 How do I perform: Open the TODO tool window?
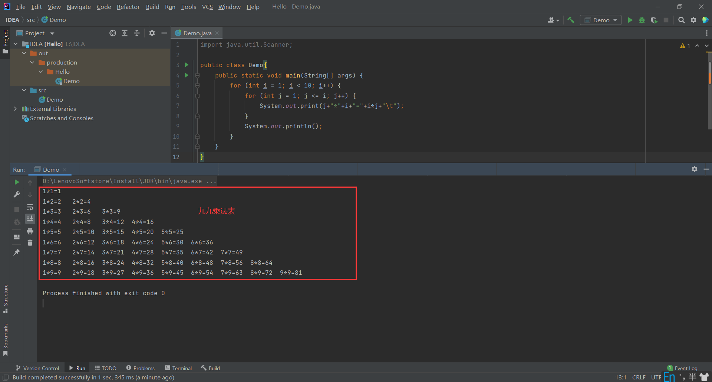coord(106,368)
